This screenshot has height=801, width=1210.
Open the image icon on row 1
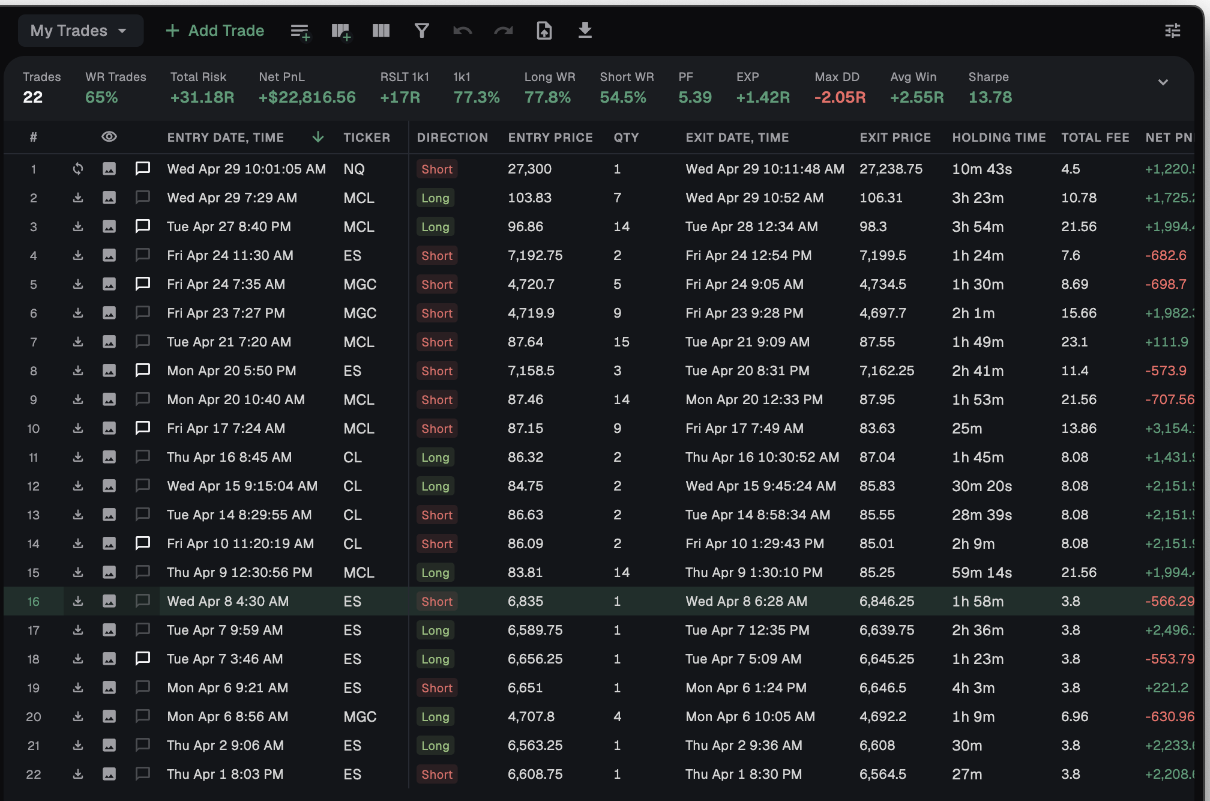coord(109,169)
